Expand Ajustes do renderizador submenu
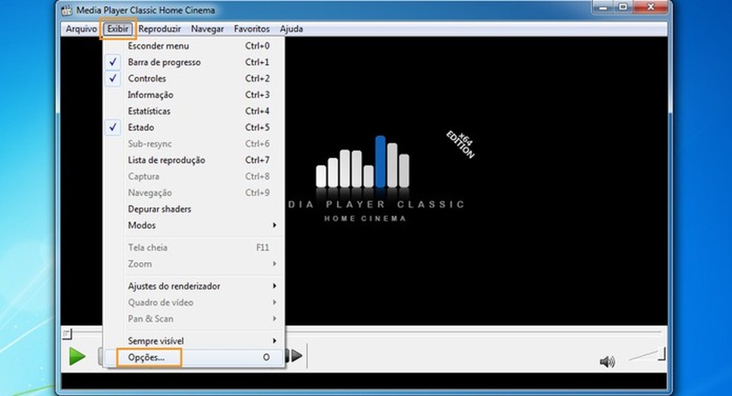 click(193, 287)
